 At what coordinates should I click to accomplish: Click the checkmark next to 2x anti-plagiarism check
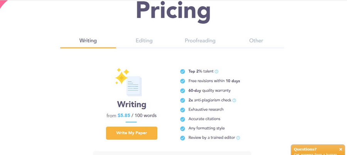(x=183, y=100)
